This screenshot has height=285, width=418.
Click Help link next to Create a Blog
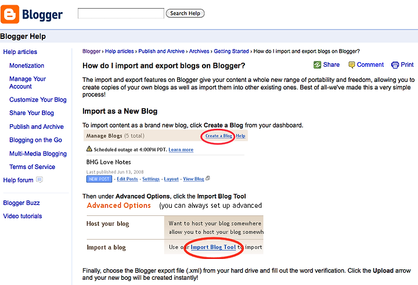click(240, 136)
